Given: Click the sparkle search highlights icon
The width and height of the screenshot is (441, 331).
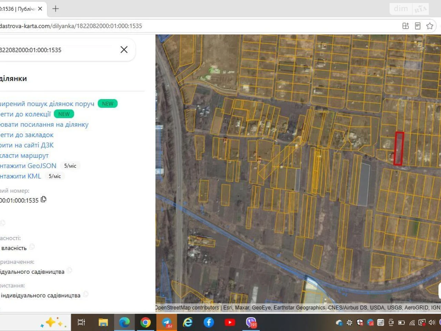Looking at the screenshot, I should (x=53, y=322).
